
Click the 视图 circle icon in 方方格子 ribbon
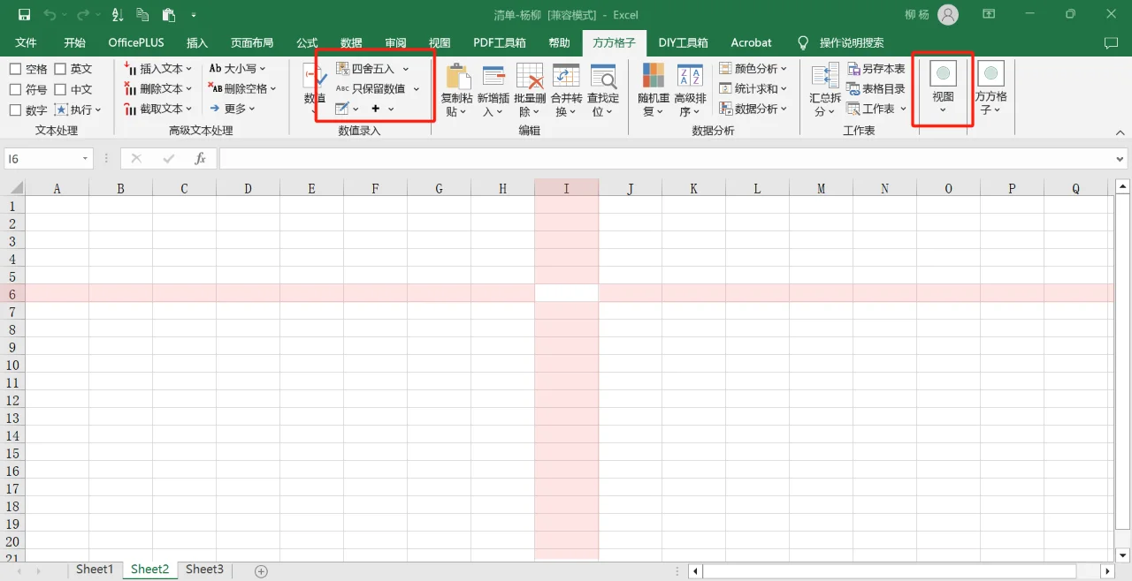click(944, 74)
